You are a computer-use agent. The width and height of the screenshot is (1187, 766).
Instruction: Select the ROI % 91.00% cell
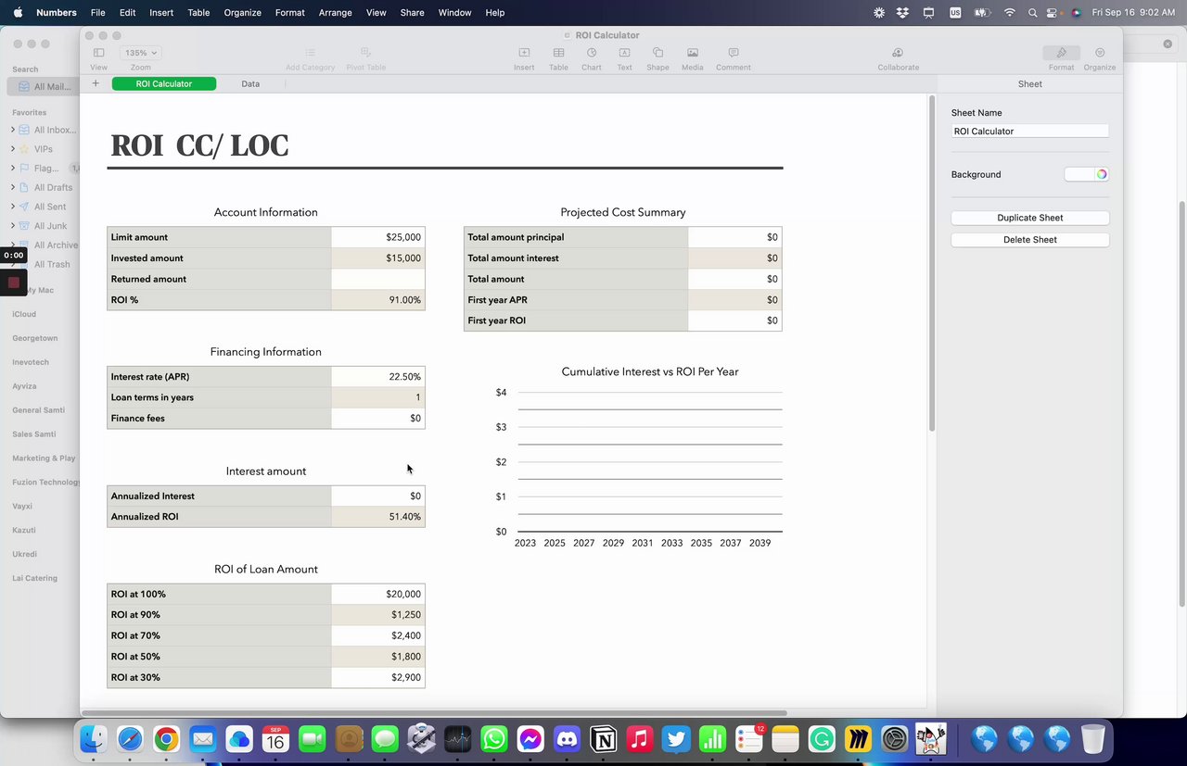pos(378,300)
